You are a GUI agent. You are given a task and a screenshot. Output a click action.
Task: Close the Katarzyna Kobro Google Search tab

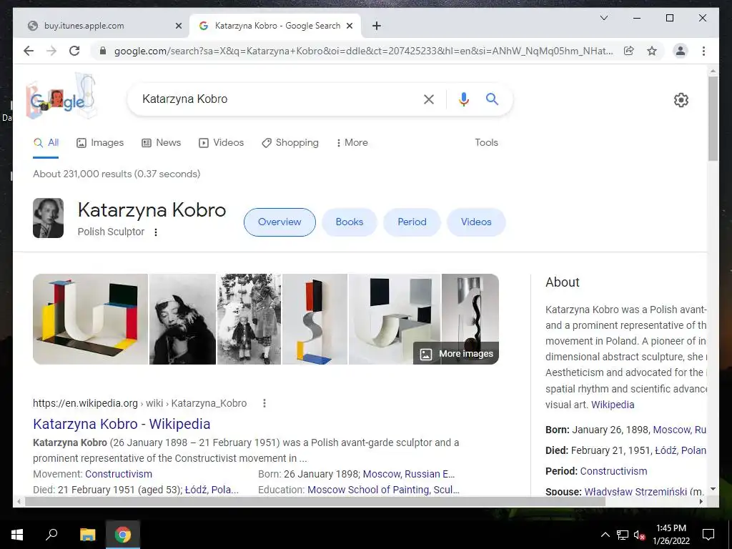349,26
